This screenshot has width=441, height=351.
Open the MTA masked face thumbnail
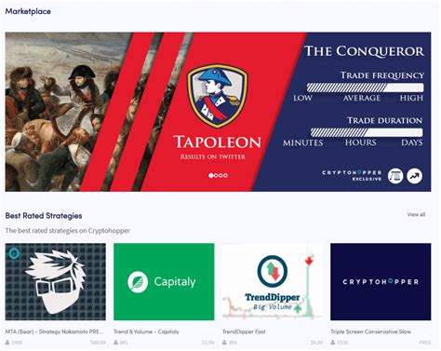[x=56, y=282]
